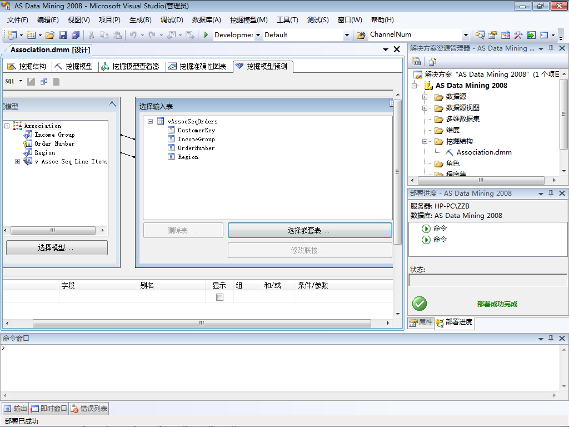Click the Solution Explorer horizontal scrollbar
The height and width of the screenshot is (427, 569).
(481, 180)
